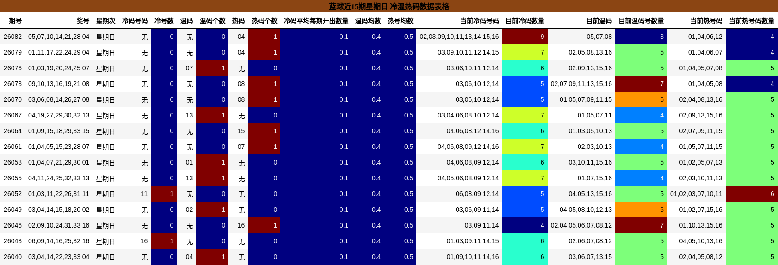Screen dimensions: 778x265
Task: Select period number 26058
Action: (x=12, y=162)
